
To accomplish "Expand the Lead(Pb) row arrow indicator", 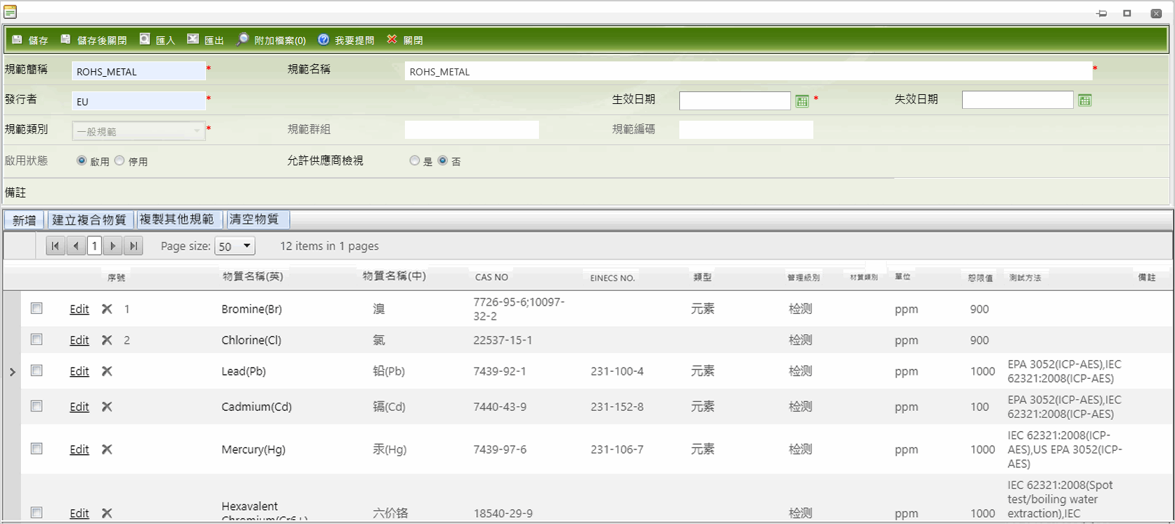I will (12, 372).
